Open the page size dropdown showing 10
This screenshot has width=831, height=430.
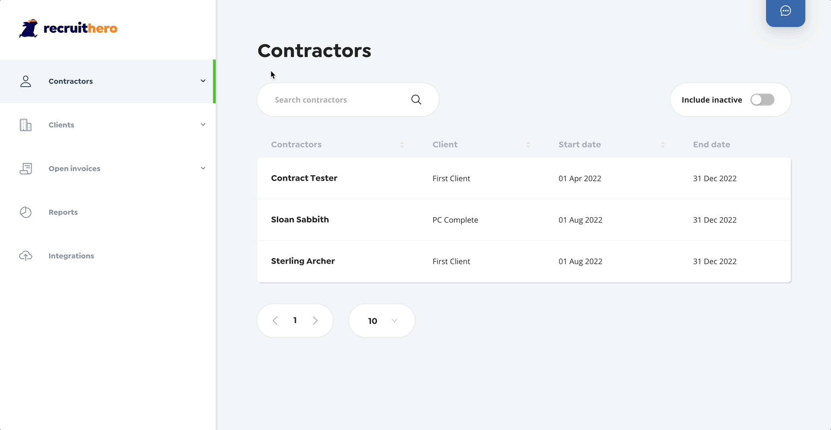(382, 320)
